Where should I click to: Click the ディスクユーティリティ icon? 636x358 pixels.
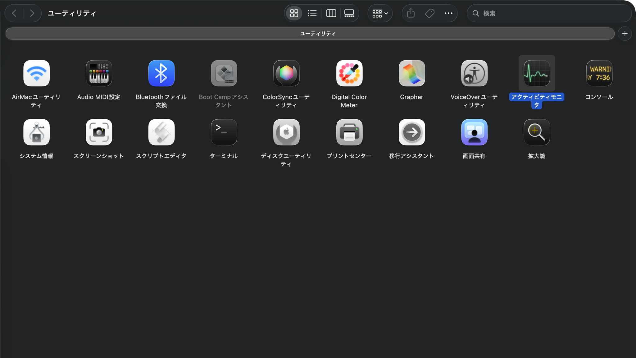(286, 132)
